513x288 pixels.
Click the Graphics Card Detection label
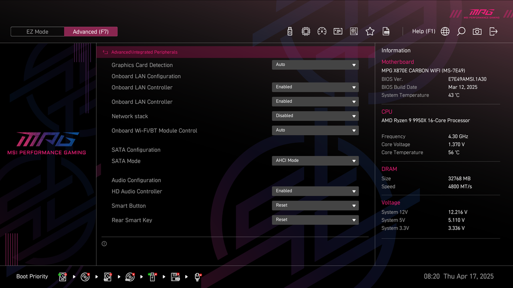pos(142,65)
